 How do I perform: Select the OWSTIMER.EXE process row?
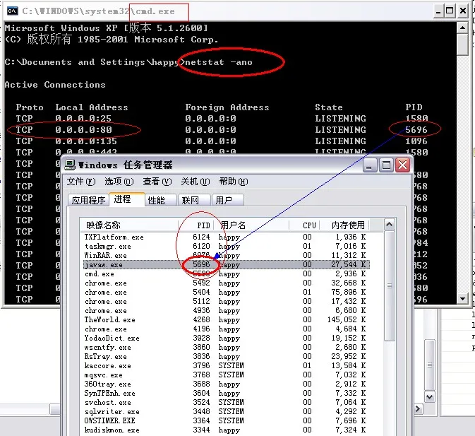[x=227, y=421]
